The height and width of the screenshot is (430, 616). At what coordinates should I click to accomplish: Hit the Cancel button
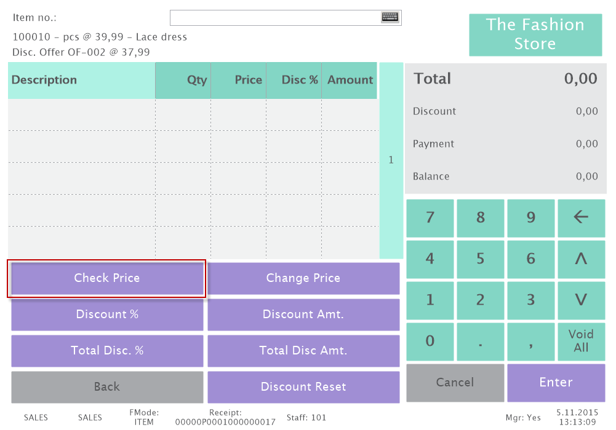coord(455,382)
